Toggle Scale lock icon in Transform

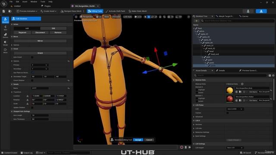(x=28, y=104)
